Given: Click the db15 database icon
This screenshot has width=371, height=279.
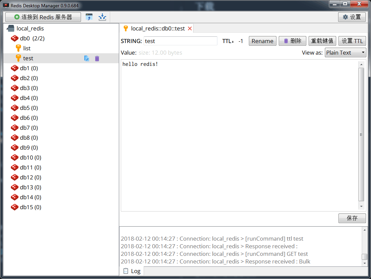Looking at the screenshot, I should 15,207.
